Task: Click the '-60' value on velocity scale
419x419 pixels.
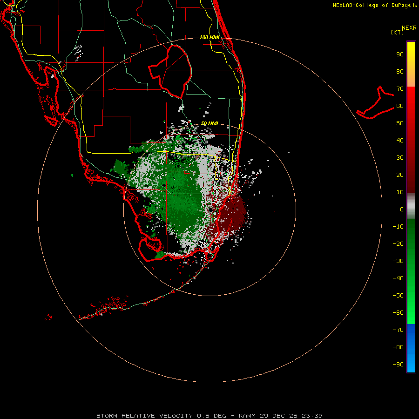Action: click(x=398, y=313)
